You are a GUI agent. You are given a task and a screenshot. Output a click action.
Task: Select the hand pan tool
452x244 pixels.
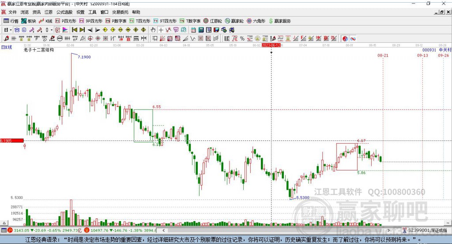pyautogui.click(x=153, y=30)
